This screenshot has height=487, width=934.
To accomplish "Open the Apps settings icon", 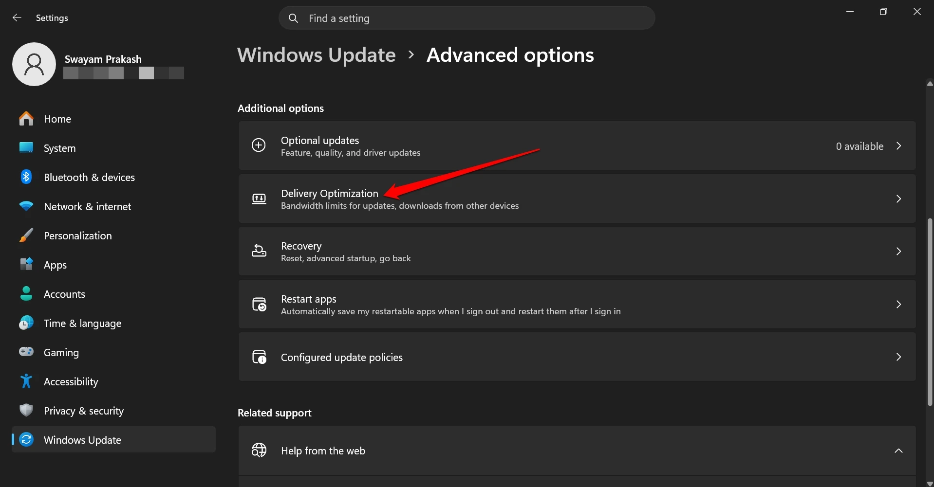I will point(26,265).
